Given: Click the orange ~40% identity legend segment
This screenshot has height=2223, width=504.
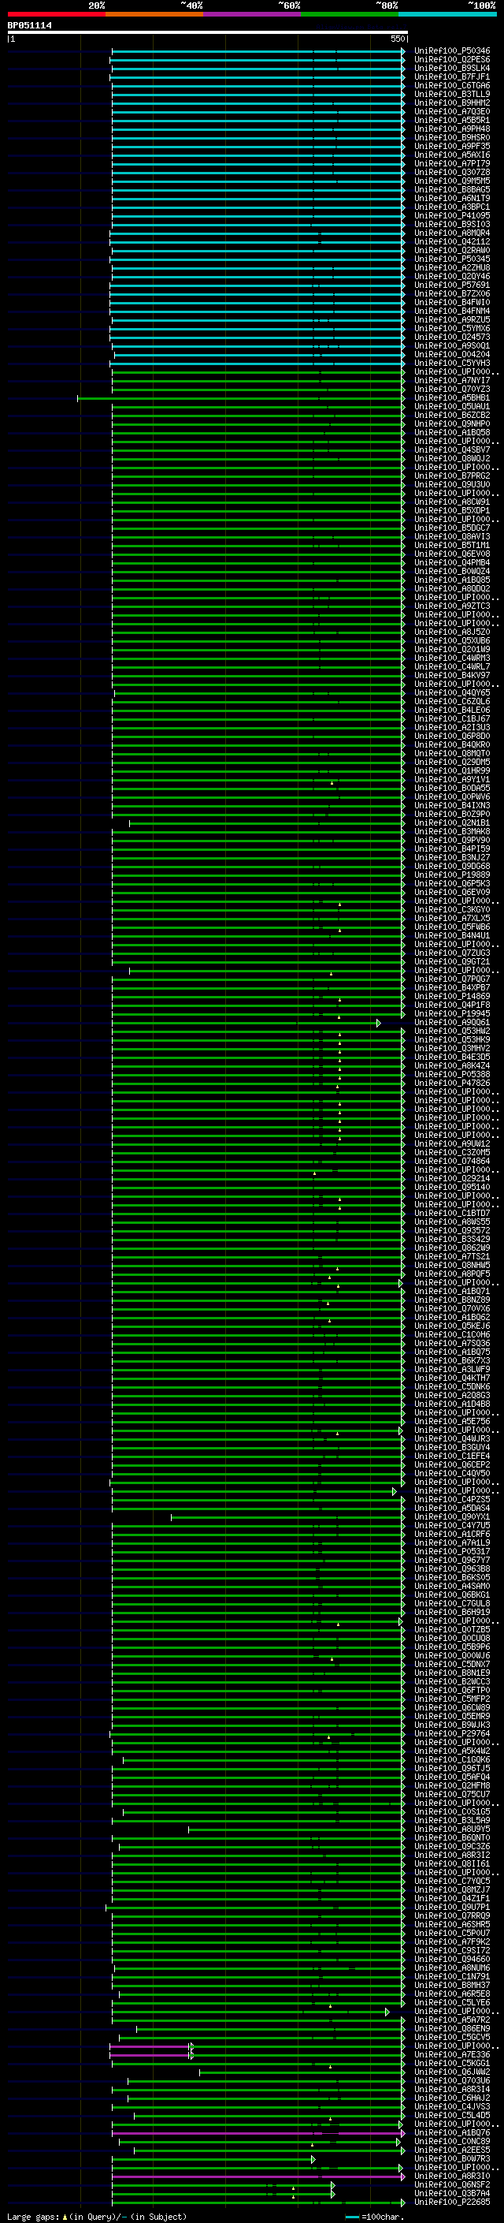Looking at the screenshot, I should click(154, 14).
